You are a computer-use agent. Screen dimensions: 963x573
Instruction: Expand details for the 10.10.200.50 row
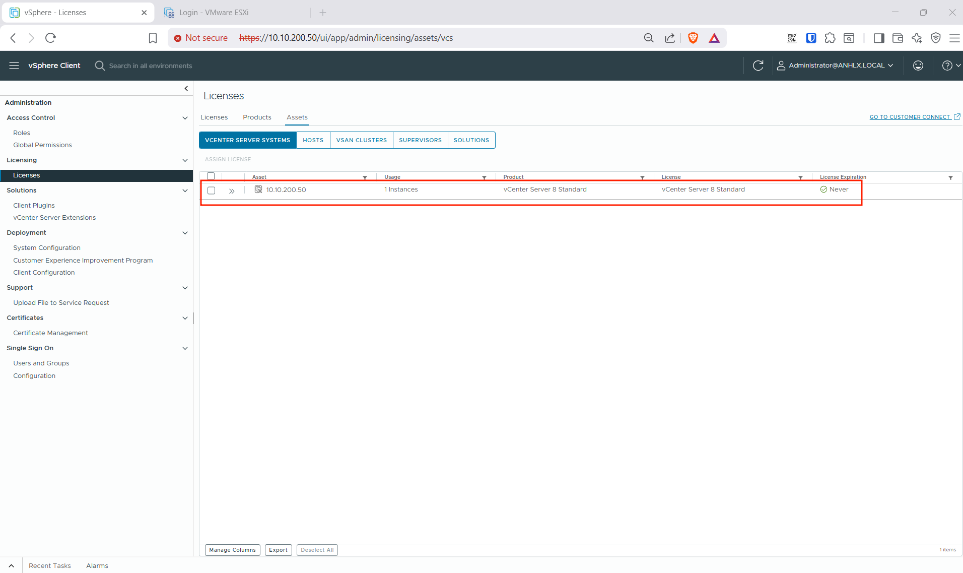(232, 191)
